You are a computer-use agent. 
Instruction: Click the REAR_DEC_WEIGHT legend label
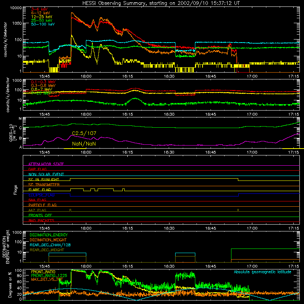(x=47, y=250)
